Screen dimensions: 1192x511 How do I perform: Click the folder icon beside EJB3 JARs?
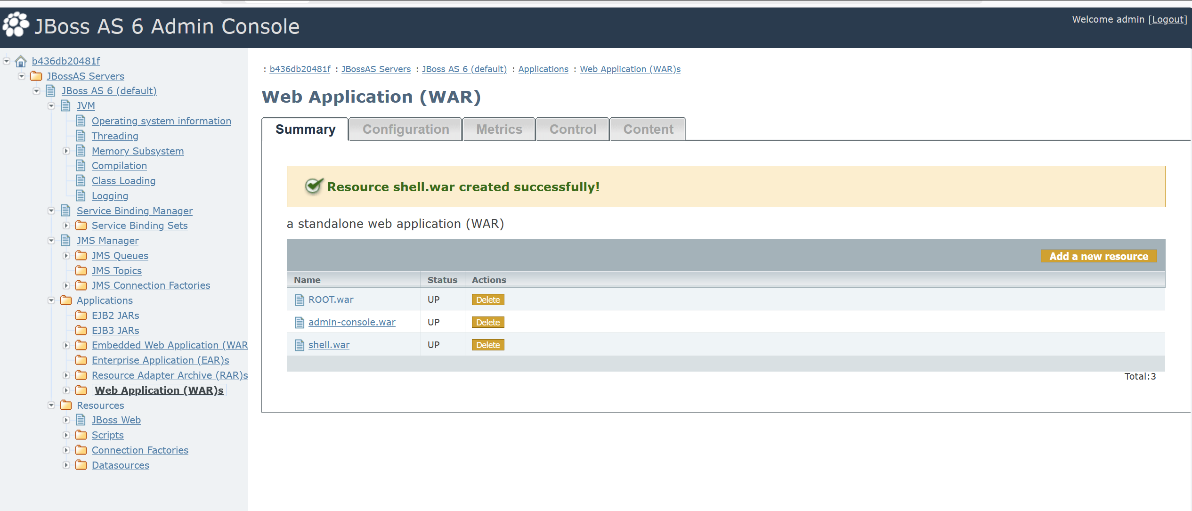81,330
